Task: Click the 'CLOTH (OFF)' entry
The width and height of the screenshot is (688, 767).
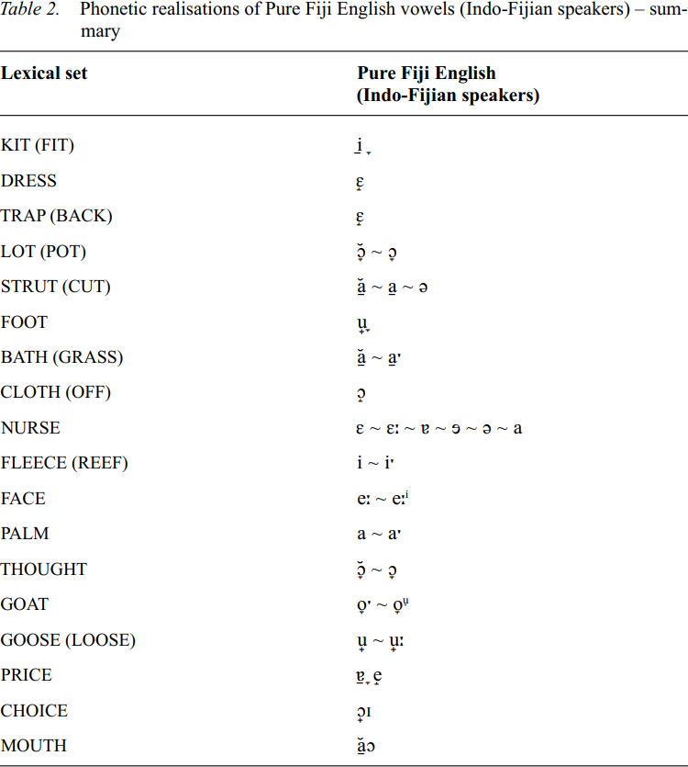Action: click(x=55, y=392)
